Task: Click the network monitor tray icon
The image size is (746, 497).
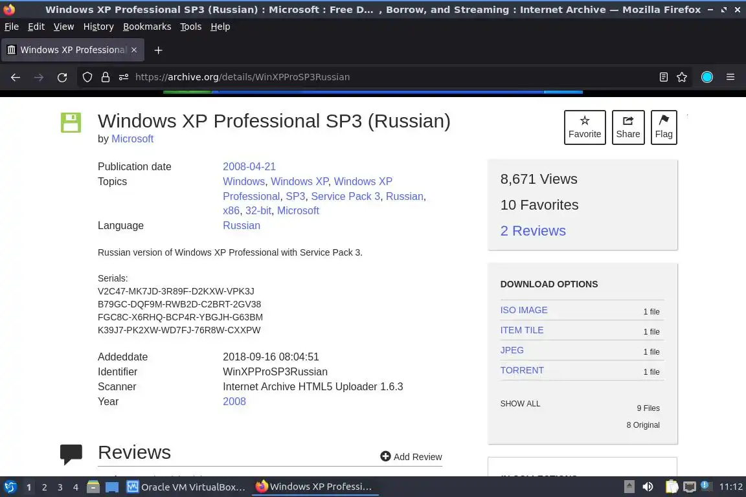Action: 690,487
